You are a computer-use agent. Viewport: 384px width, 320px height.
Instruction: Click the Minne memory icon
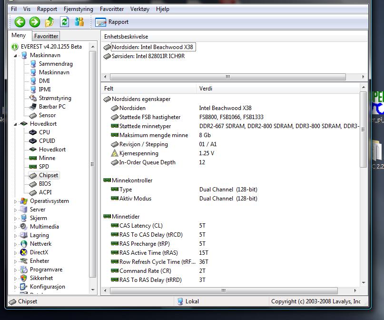(x=33, y=158)
